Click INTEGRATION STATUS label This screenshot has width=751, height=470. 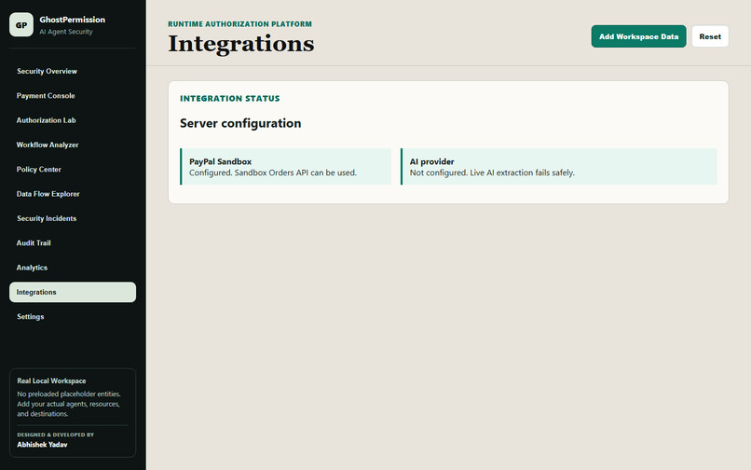(230, 98)
